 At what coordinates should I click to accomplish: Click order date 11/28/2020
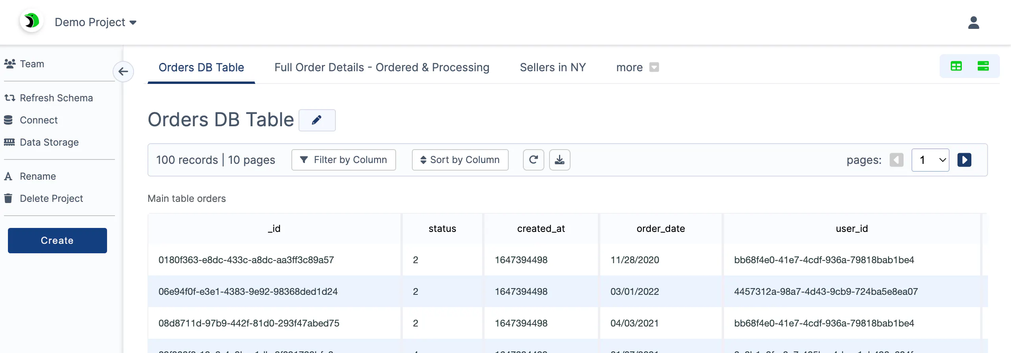tap(661, 260)
